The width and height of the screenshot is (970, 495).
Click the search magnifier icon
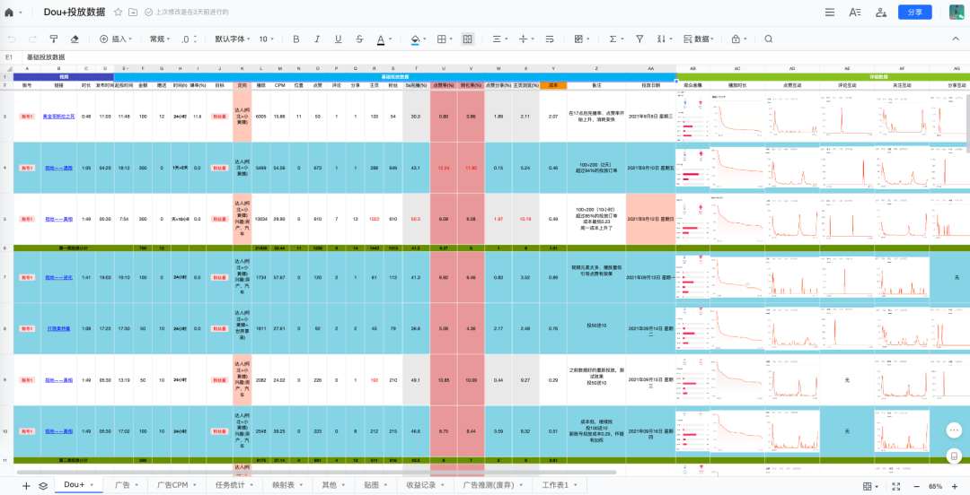[x=768, y=39]
